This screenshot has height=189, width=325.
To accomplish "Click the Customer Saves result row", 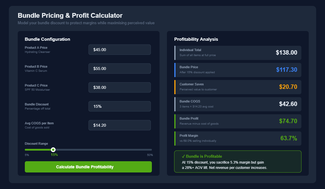I will tap(238, 87).
